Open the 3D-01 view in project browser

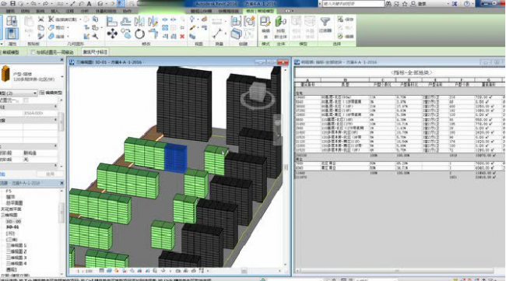tap(12, 227)
